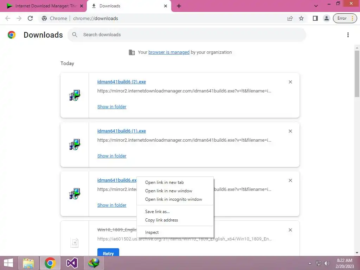
Task: Close the Internet Download Manager tab
Action: [x=82, y=6]
